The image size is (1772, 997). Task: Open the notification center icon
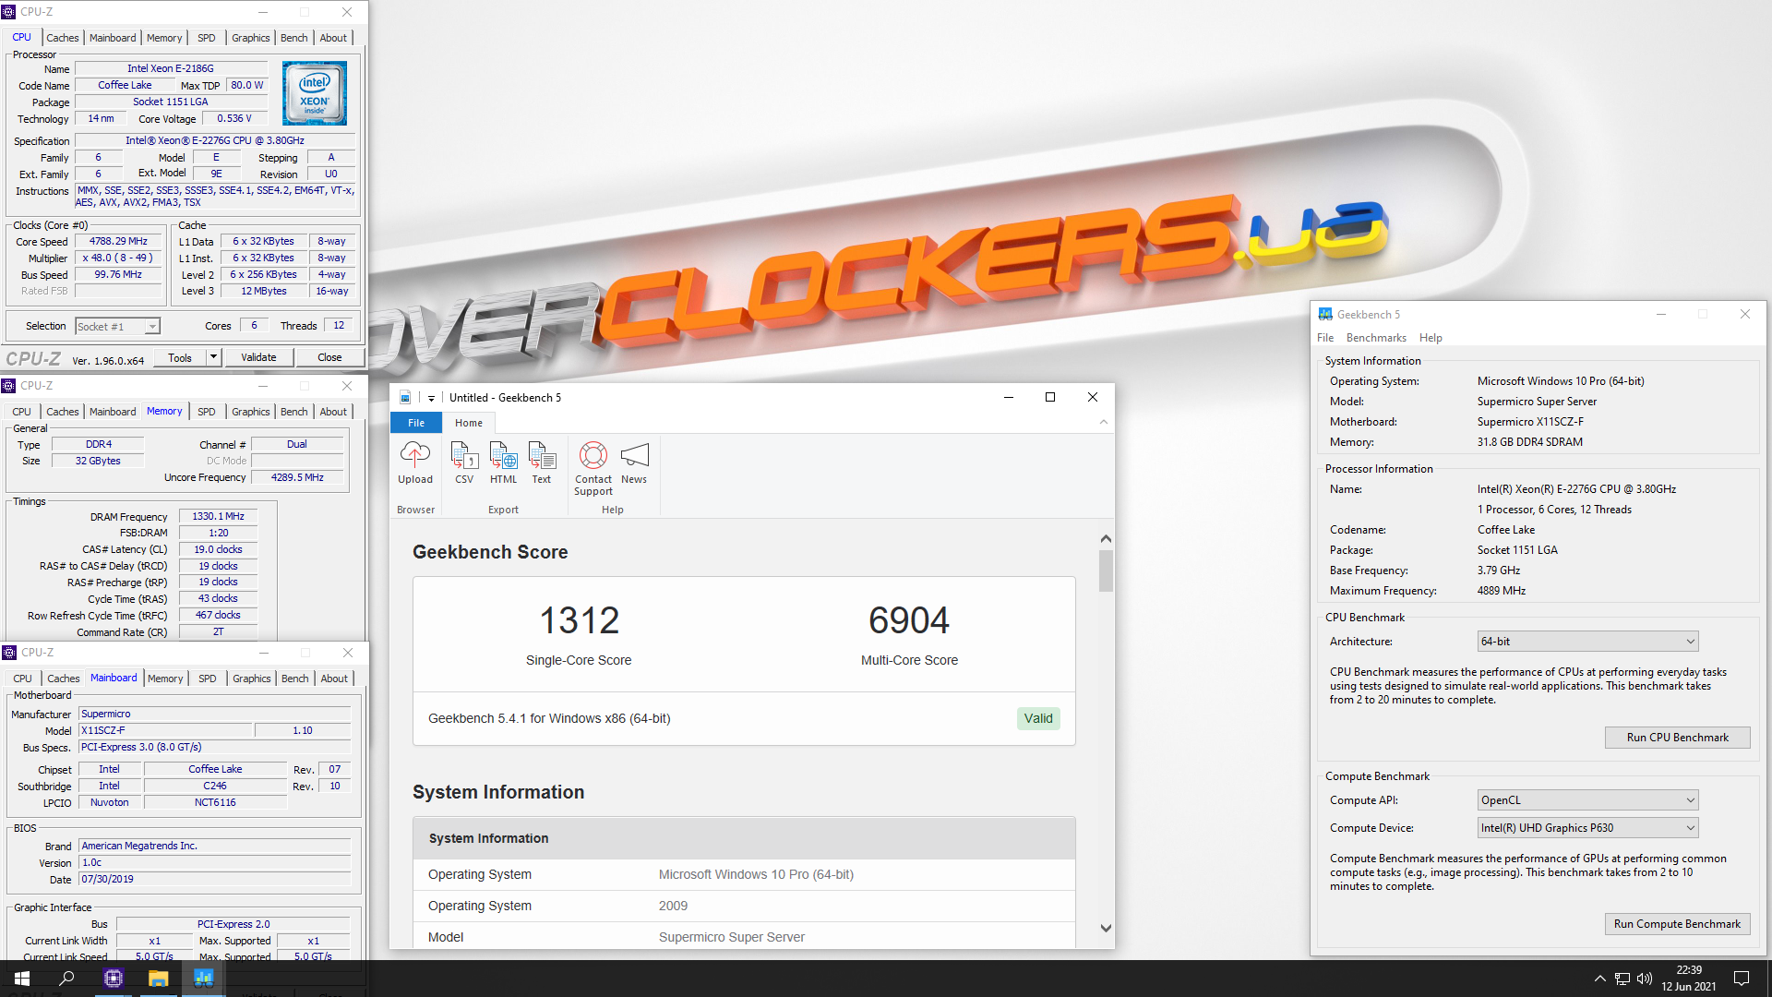tap(1742, 979)
